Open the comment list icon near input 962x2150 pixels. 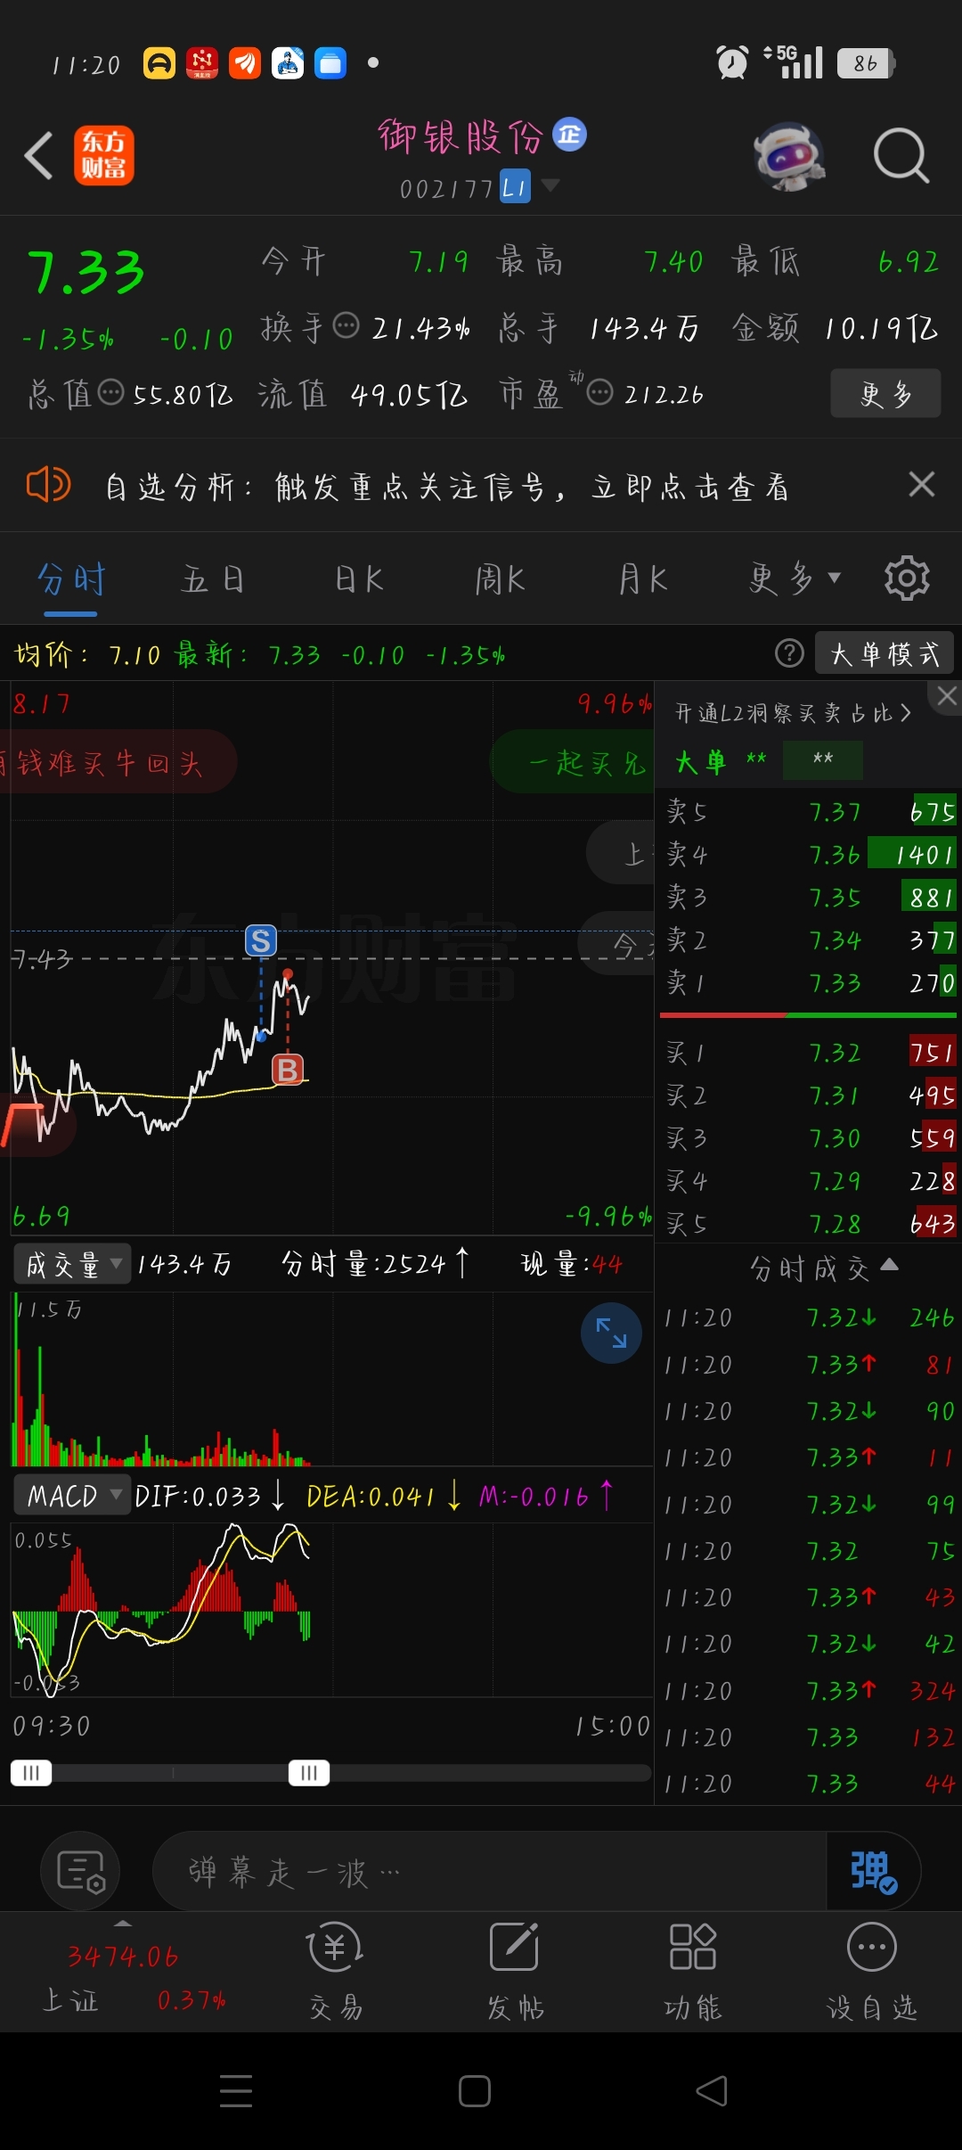pyautogui.click(x=80, y=1871)
